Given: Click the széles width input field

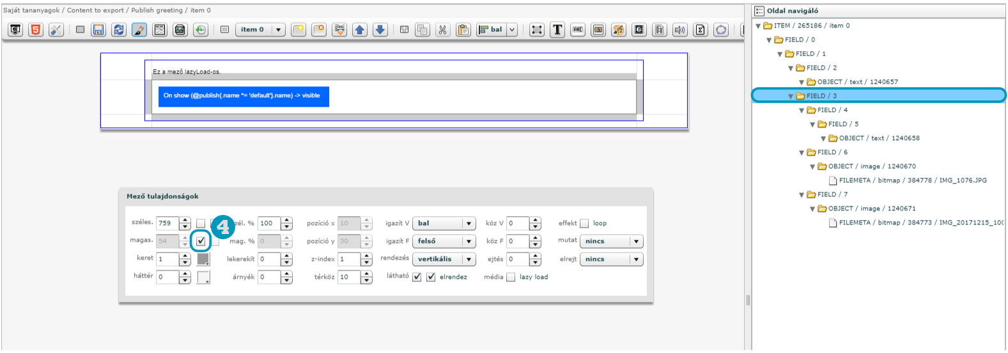Looking at the screenshot, I should (x=167, y=223).
